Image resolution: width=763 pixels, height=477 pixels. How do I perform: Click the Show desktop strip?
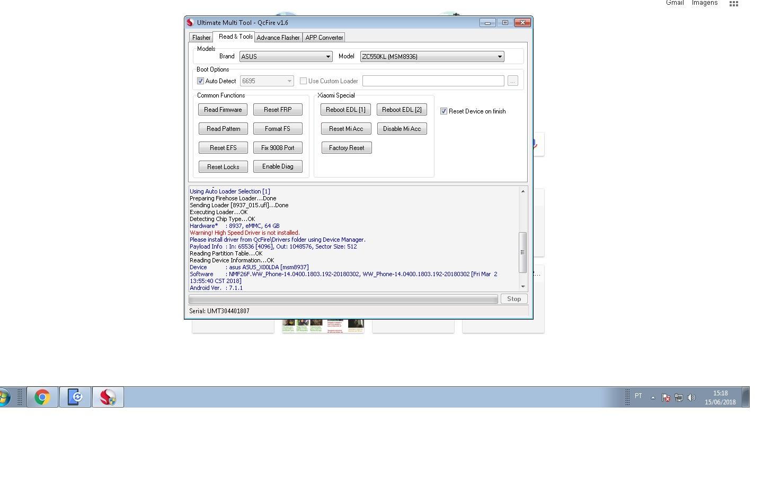(746, 397)
